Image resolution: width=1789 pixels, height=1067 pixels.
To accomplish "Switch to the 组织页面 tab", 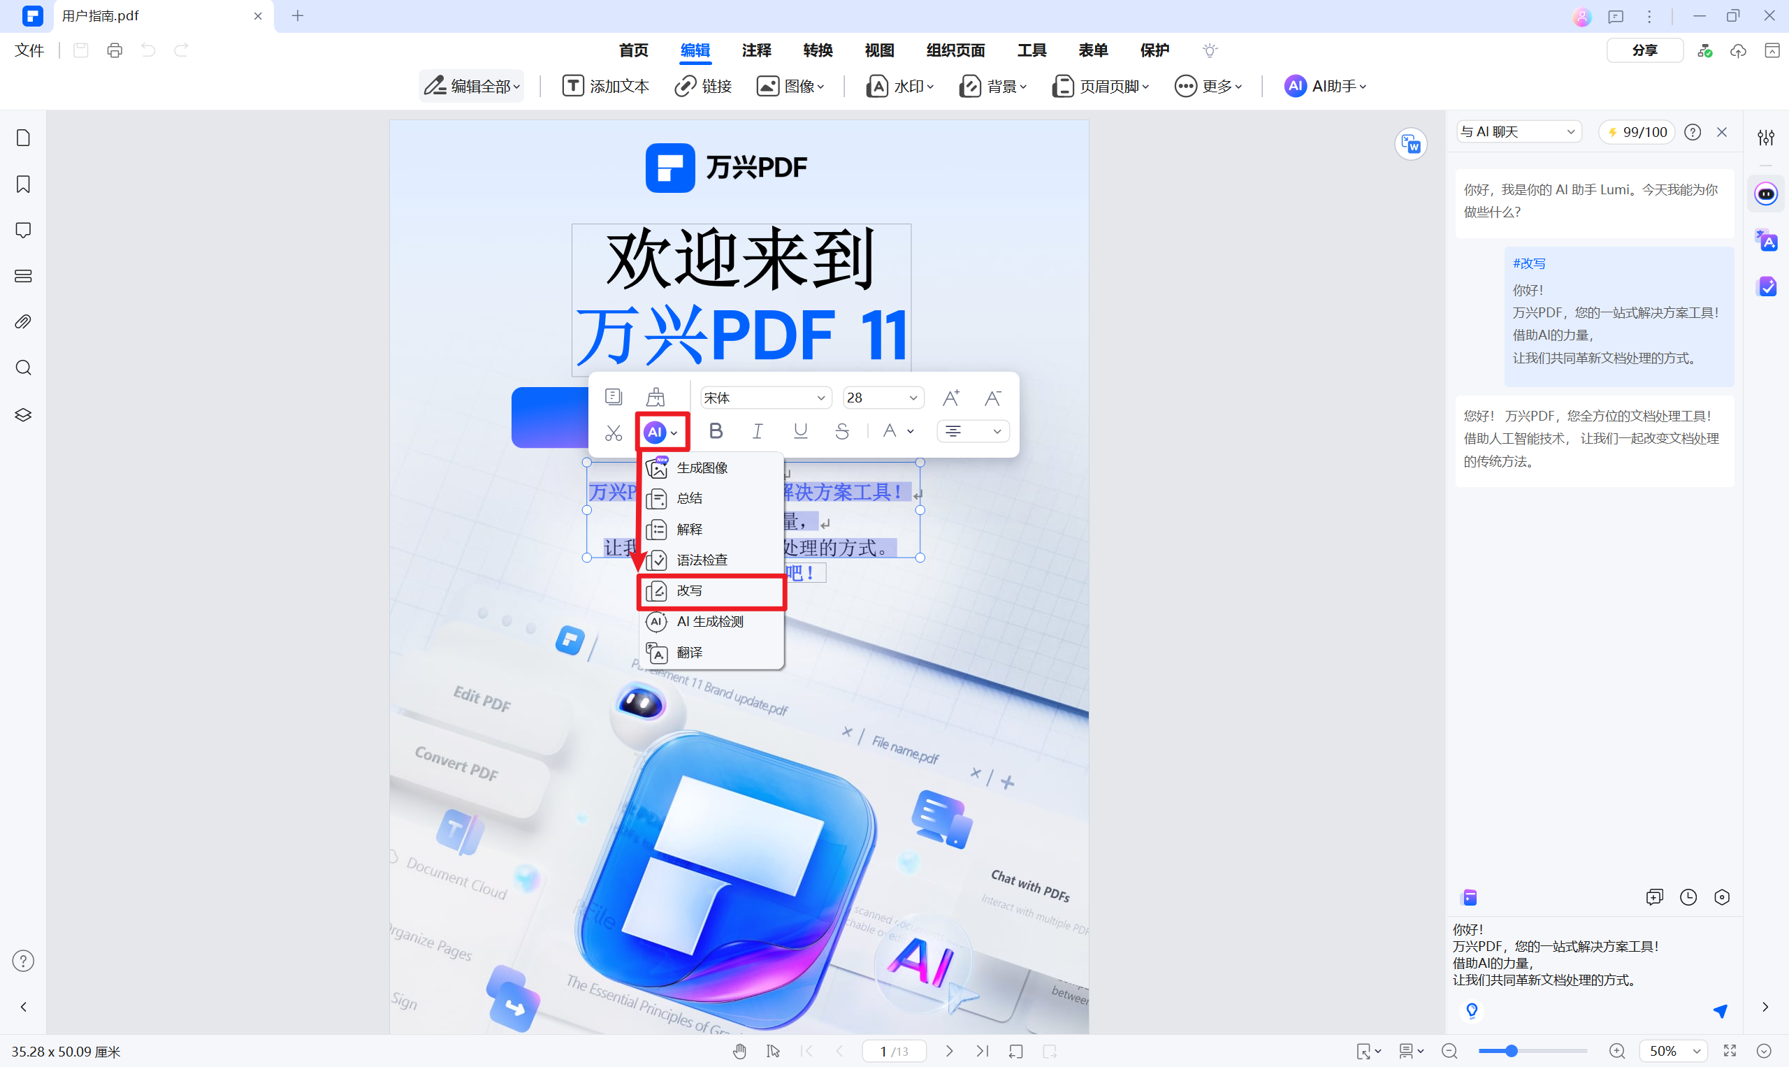I will (955, 50).
